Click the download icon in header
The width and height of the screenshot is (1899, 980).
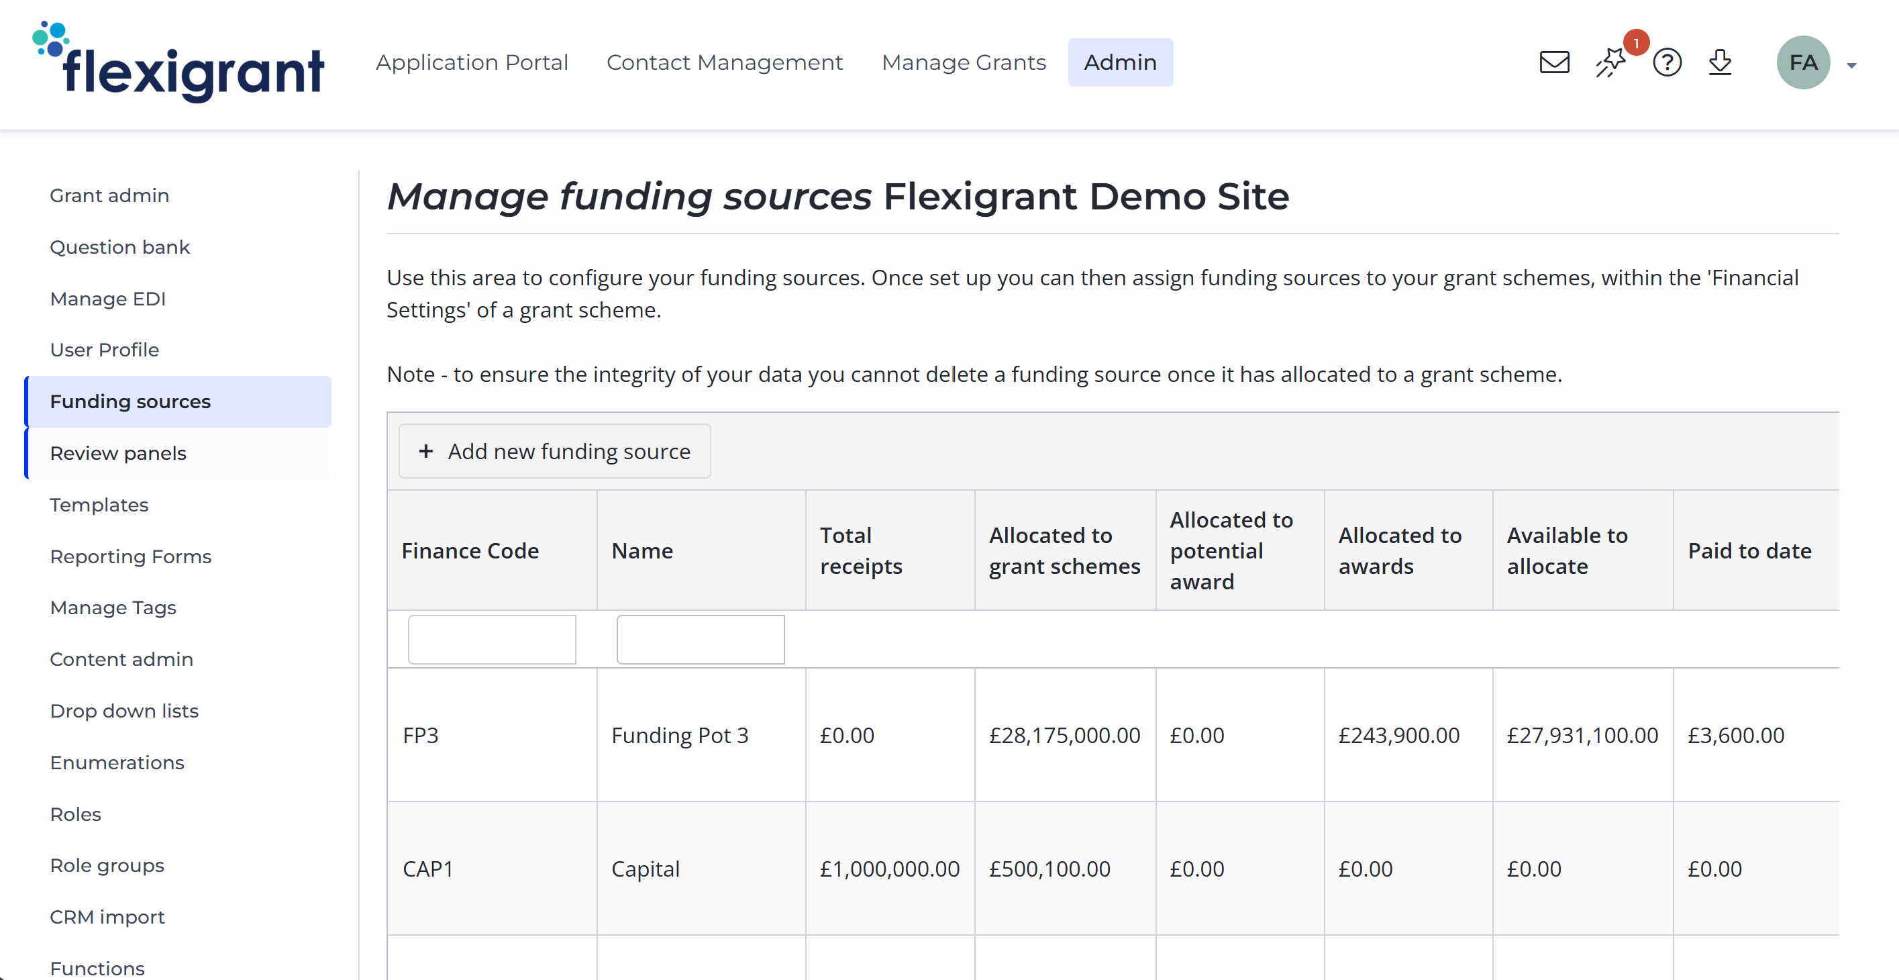1720,62
